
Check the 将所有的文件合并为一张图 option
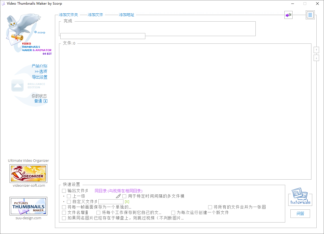coord(210,207)
